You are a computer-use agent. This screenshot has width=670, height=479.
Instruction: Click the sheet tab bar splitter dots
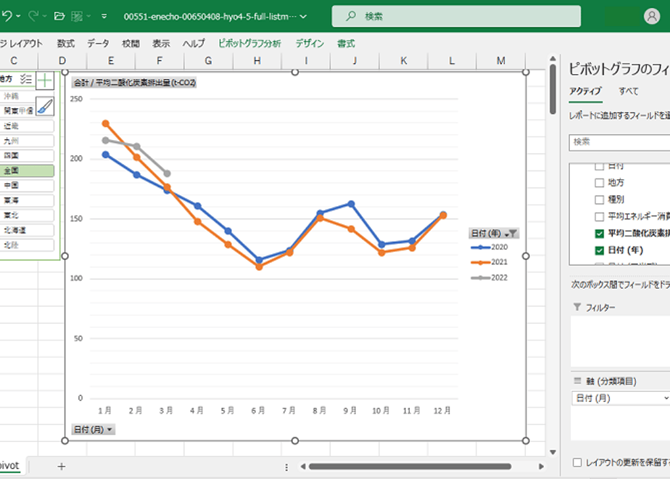(x=286, y=467)
